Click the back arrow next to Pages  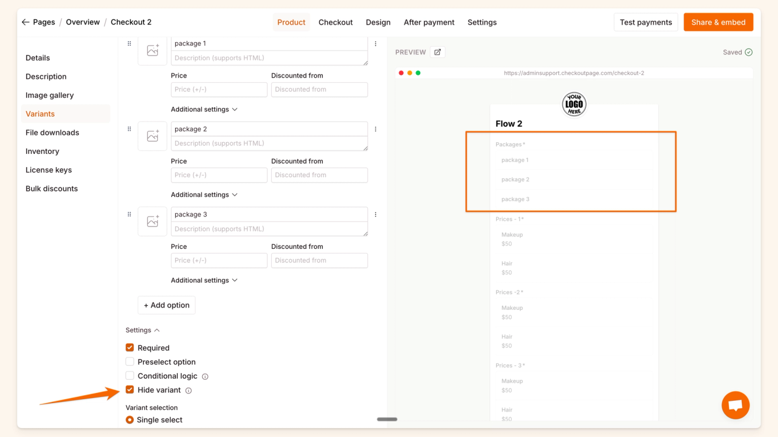(x=26, y=22)
